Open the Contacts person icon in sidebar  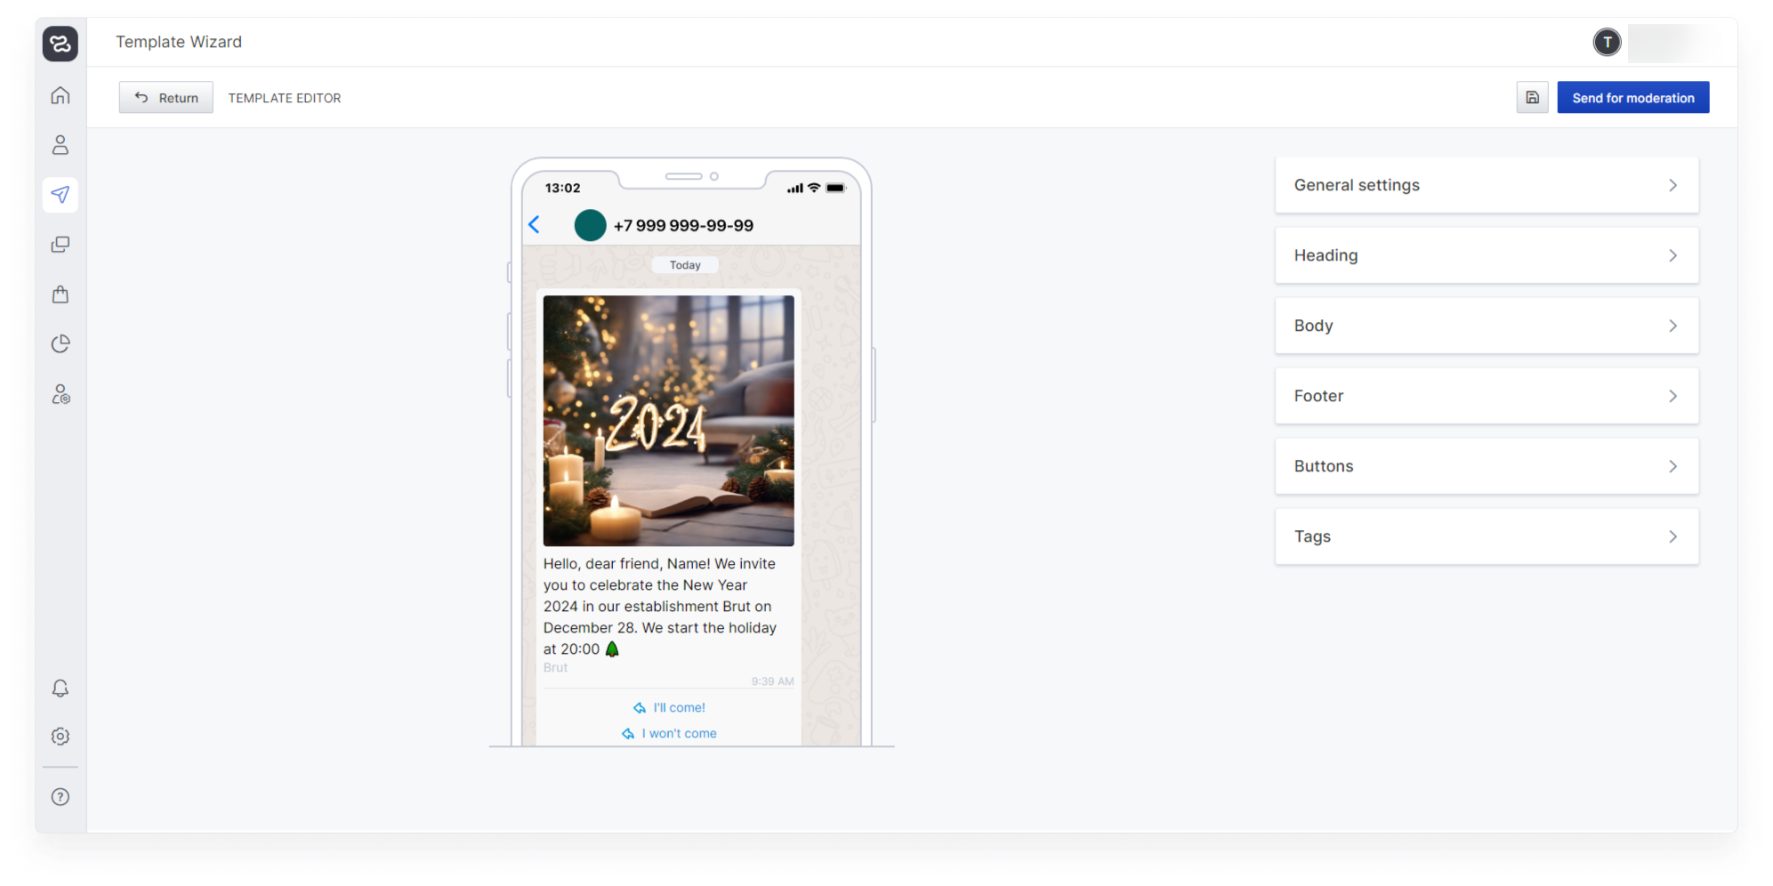point(60,145)
